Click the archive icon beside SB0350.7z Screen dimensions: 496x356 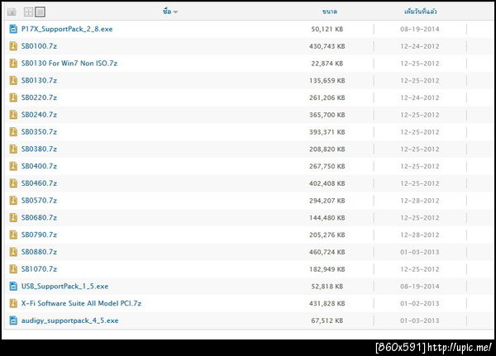click(13, 131)
